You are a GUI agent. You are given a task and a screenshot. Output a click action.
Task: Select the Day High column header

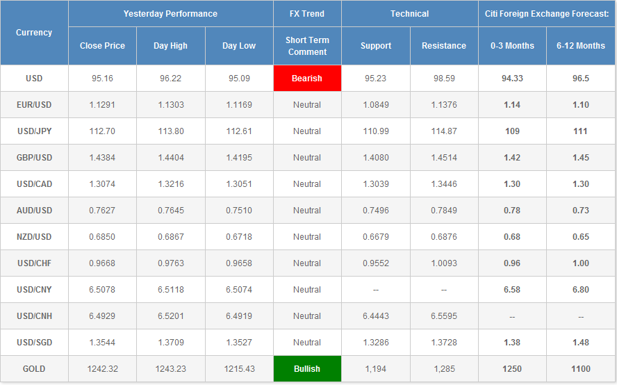click(170, 46)
